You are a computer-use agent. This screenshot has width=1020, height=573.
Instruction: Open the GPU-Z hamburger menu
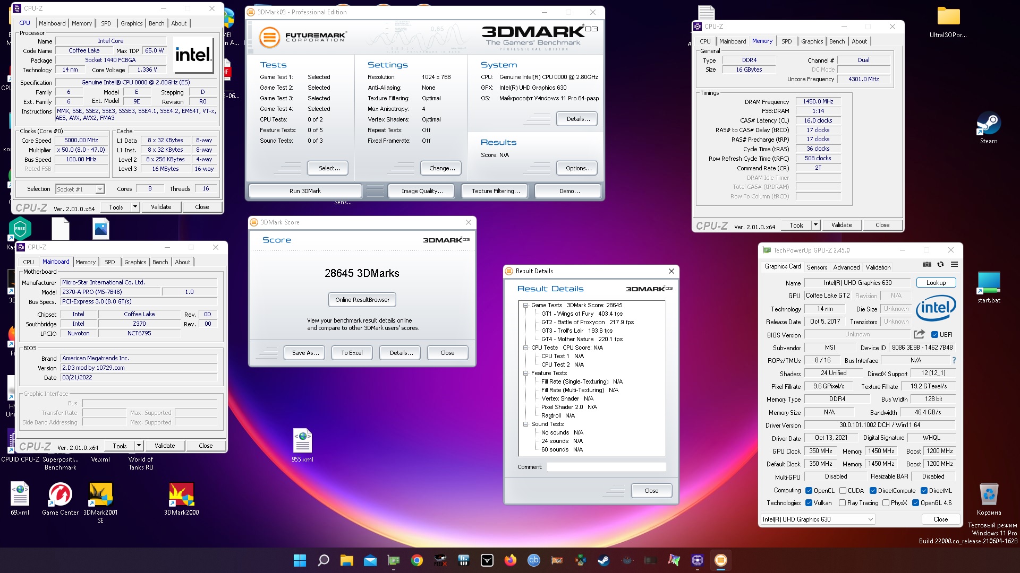click(x=954, y=264)
